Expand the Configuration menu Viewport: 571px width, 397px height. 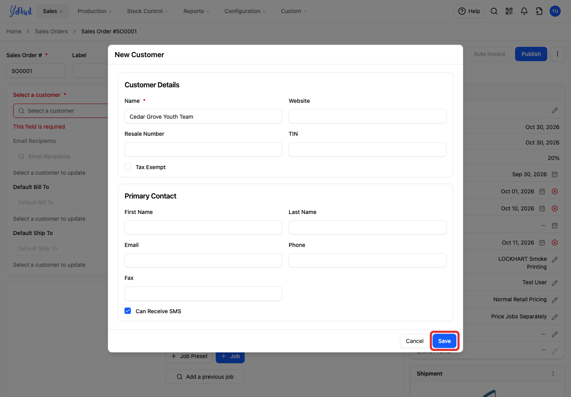tap(245, 11)
